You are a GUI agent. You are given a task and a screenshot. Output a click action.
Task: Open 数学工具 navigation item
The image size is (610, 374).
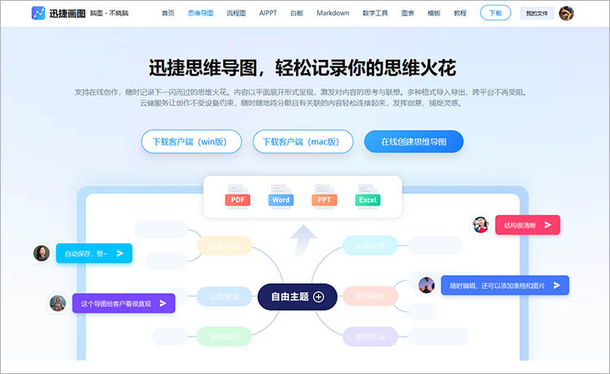coord(375,13)
